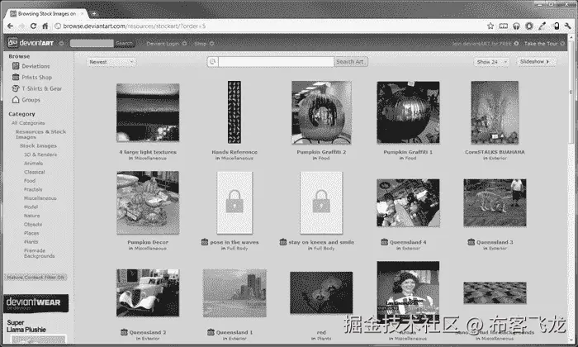Start the Slideshow button
Image resolution: width=578 pixels, height=347 pixels.
click(x=536, y=62)
